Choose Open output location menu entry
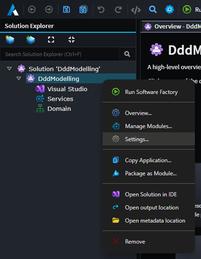Image resolution: width=201 pixels, height=259 pixels. [149, 208]
